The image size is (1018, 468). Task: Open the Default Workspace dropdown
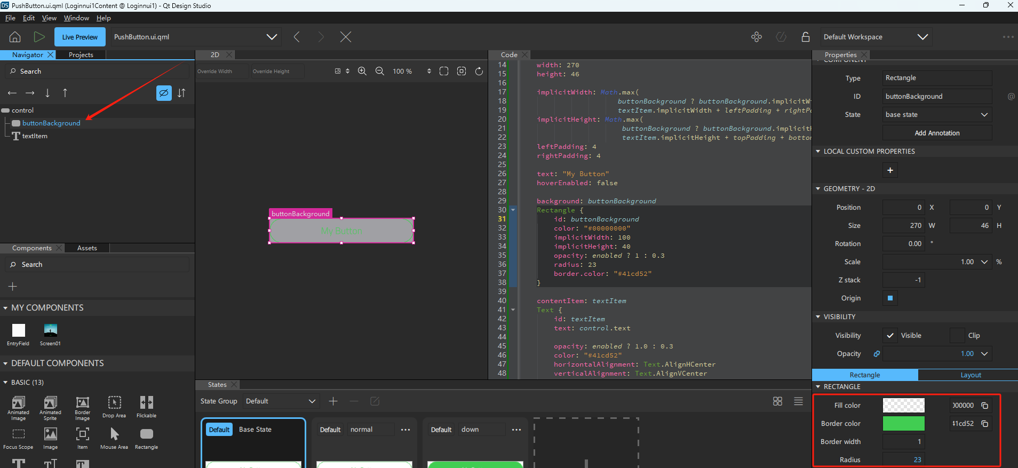tap(876, 37)
